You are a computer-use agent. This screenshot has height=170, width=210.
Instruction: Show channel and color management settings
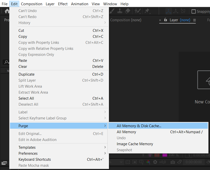(148, 162)
